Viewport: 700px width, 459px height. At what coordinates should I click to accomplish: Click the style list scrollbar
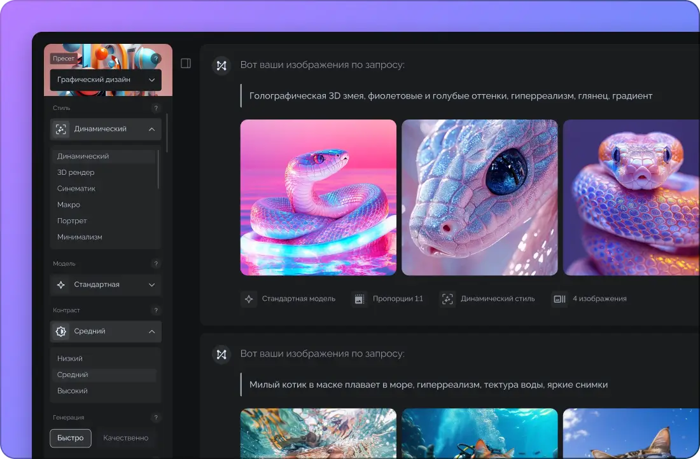pyautogui.click(x=158, y=168)
